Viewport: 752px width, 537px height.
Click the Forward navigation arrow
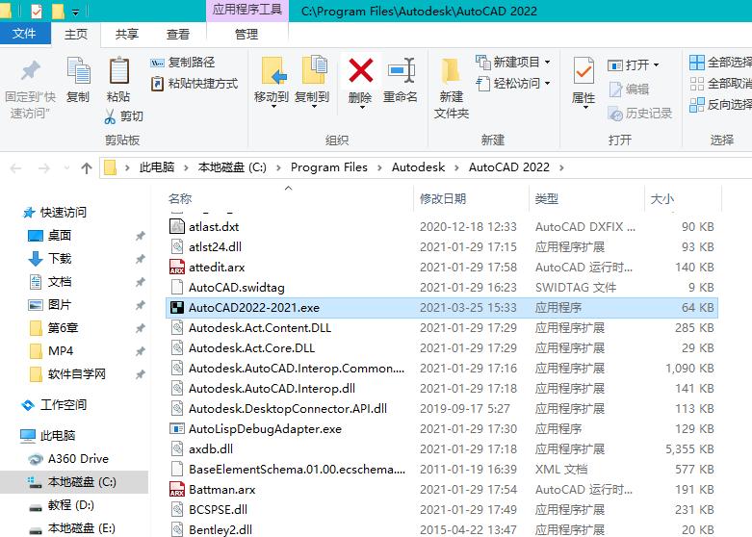[x=43, y=168]
